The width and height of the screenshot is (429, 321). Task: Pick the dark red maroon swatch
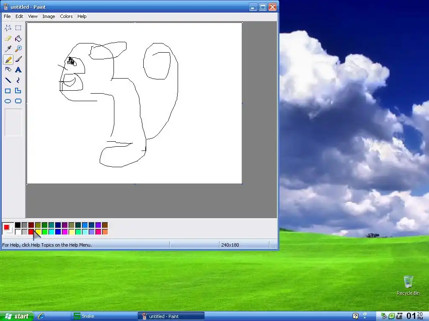31,225
